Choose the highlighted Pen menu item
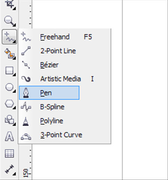The height and width of the screenshot is (180, 168). (49, 93)
